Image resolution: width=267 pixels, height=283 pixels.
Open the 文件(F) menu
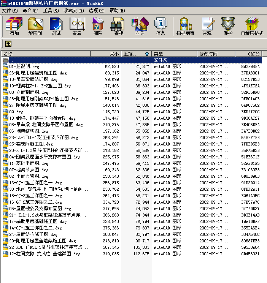[10, 11]
